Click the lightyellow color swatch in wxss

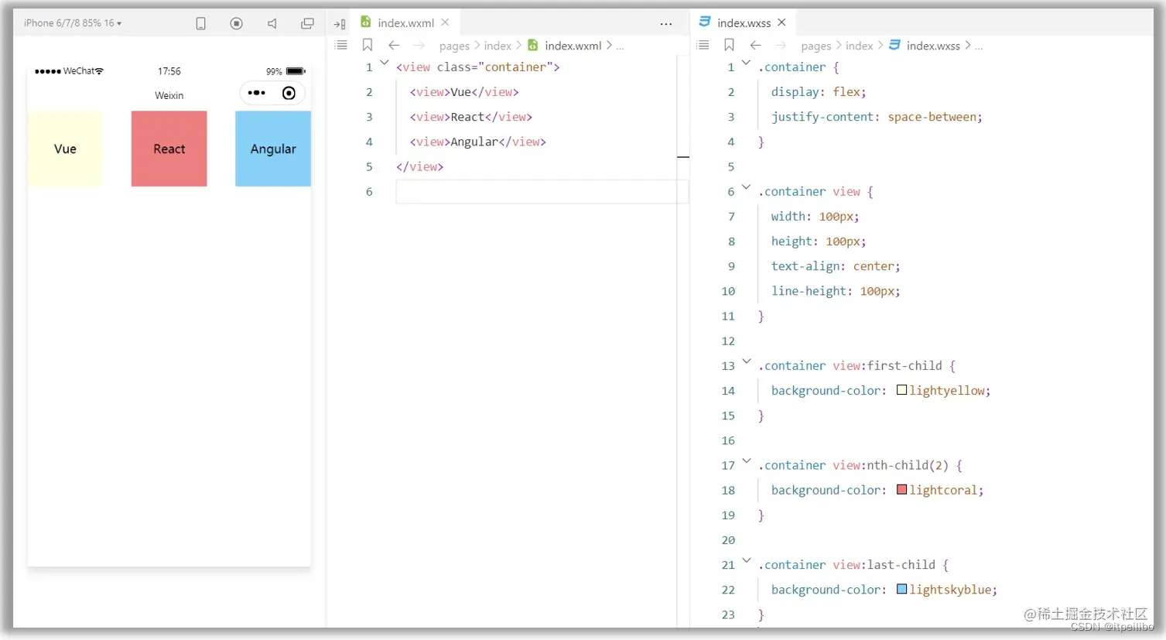[901, 390]
